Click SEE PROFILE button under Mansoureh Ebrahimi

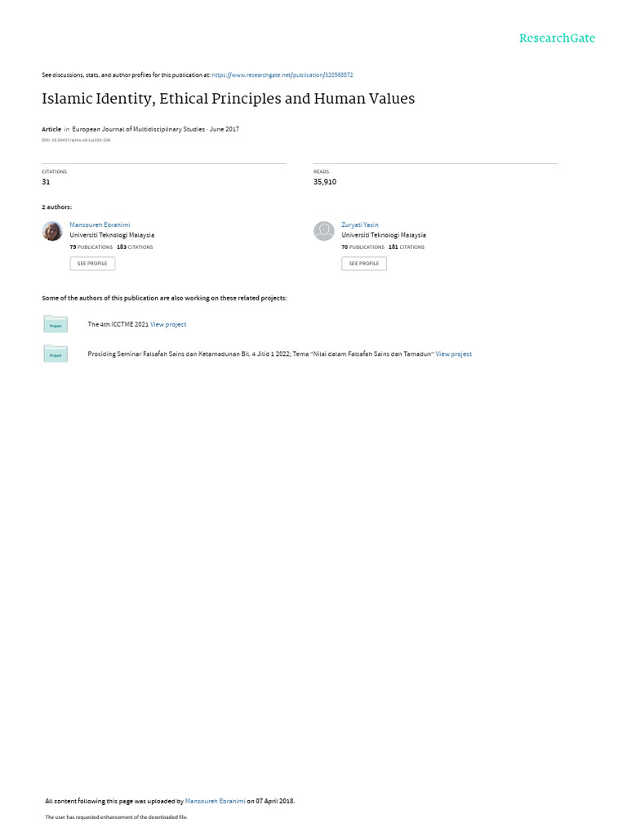(92, 264)
